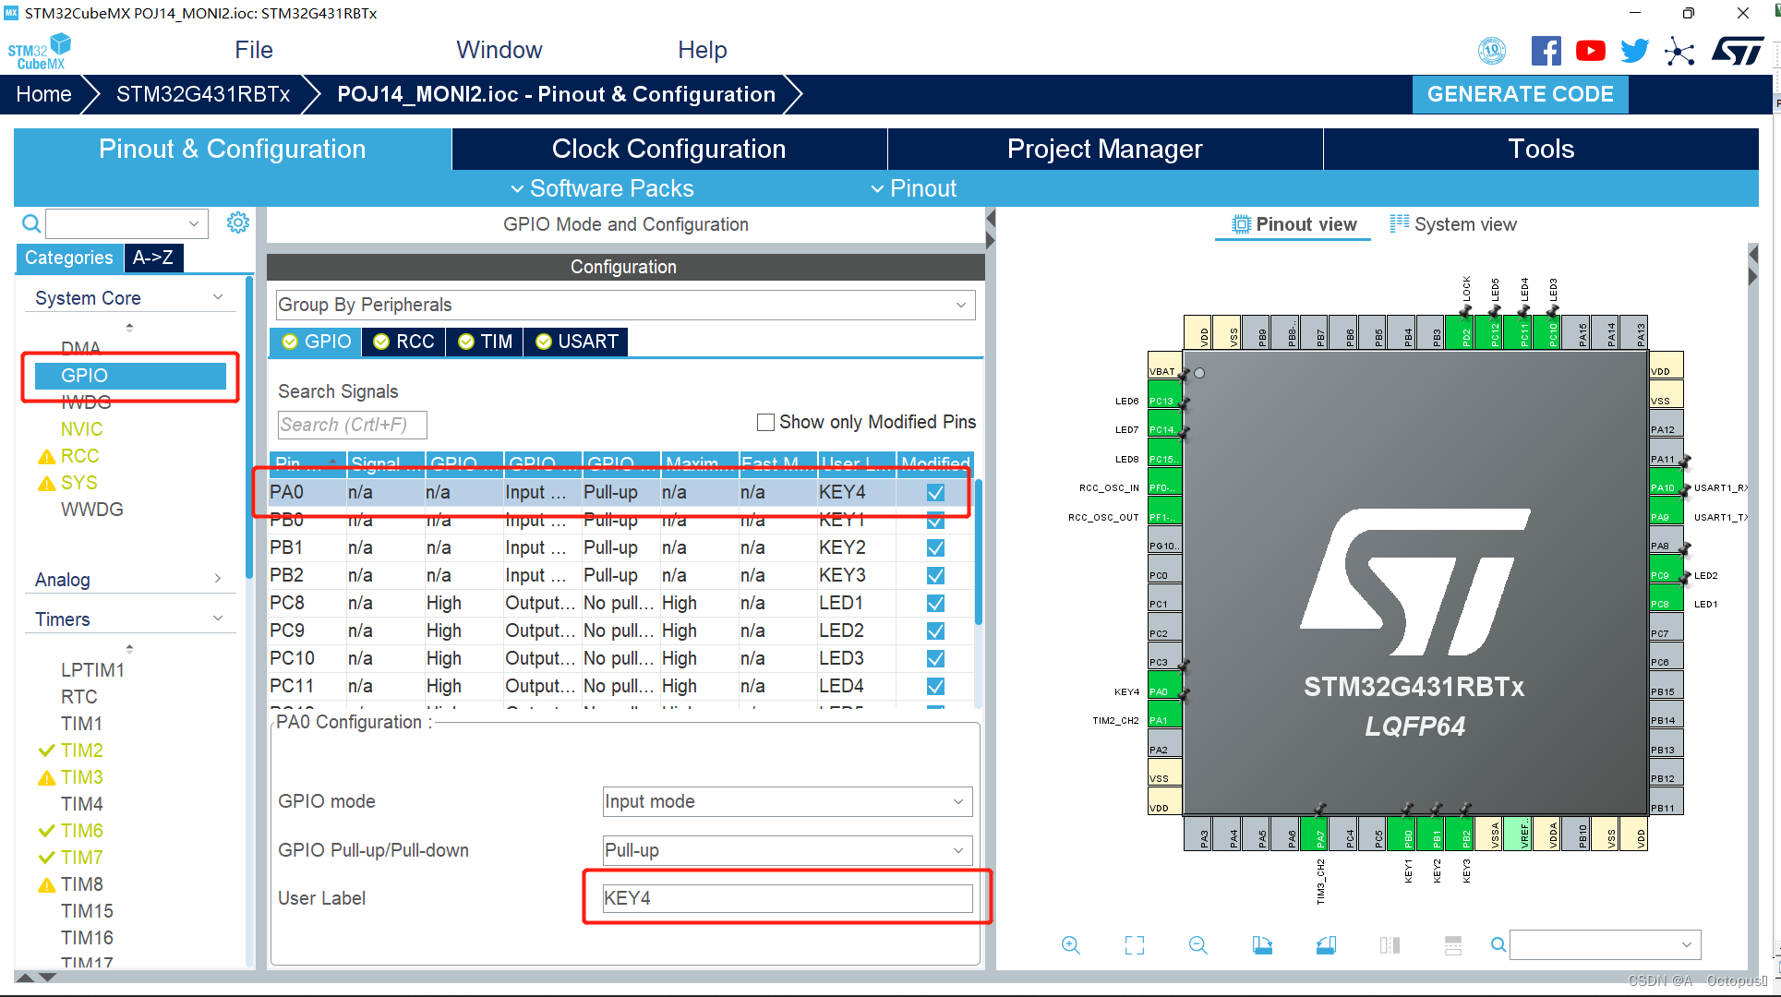The image size is (1781, 997).
Task: Toggle Modified checkbox for PC8 row
Action: click(935, 604)
